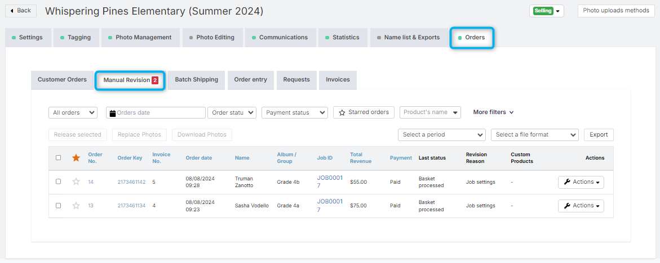Image resolution: width=660 pixels, height=263 pixels.
Task: Open order number 14 link
Action: pos(91,182)
